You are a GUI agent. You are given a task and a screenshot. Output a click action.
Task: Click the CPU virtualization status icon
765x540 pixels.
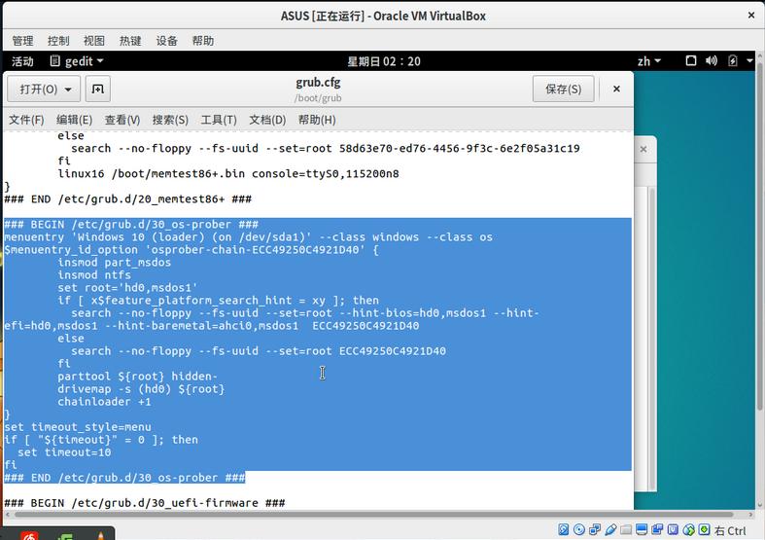coord(673,529)
